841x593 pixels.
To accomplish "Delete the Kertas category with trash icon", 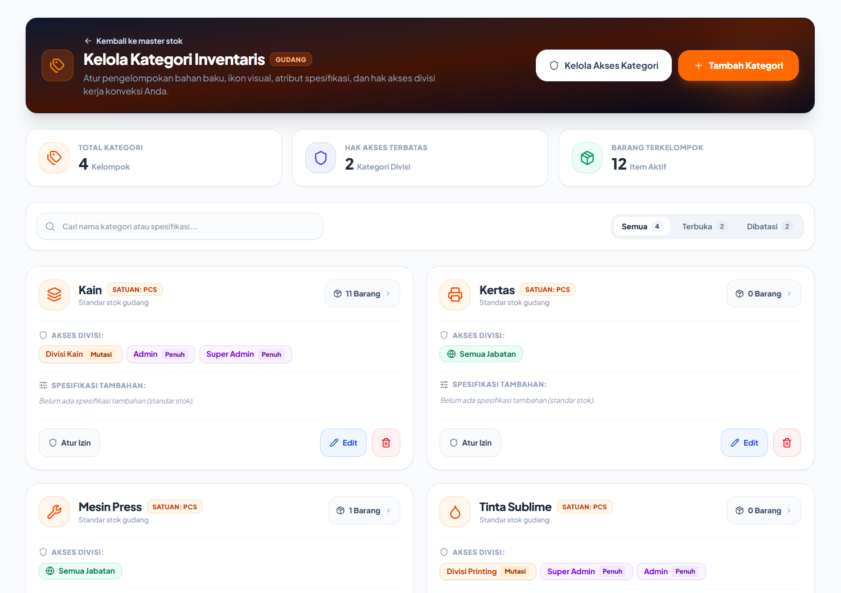I will [x=787, y=443].
